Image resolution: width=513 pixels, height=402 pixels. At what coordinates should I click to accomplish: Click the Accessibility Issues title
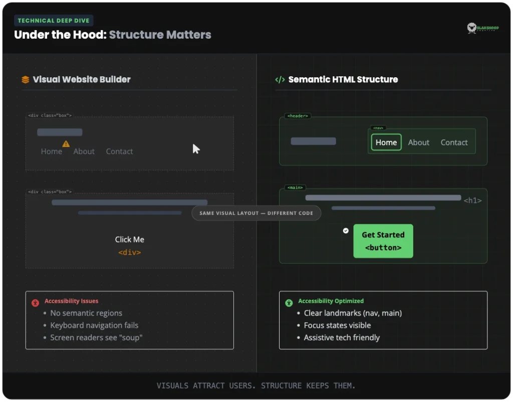(71, 301)
